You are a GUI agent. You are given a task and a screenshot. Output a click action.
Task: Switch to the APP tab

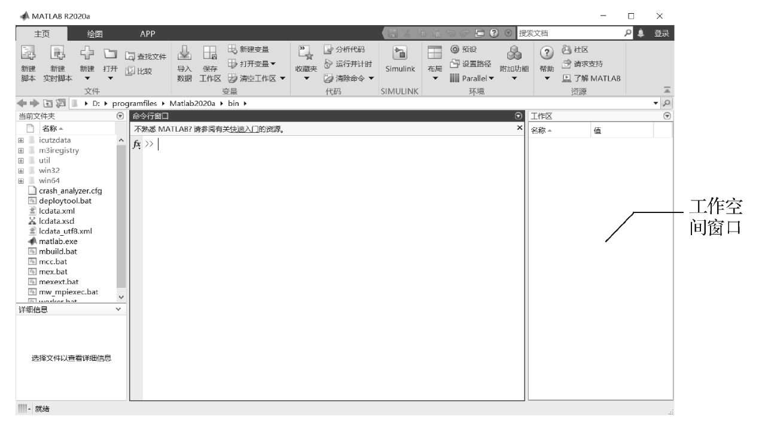tap(147, 34)
